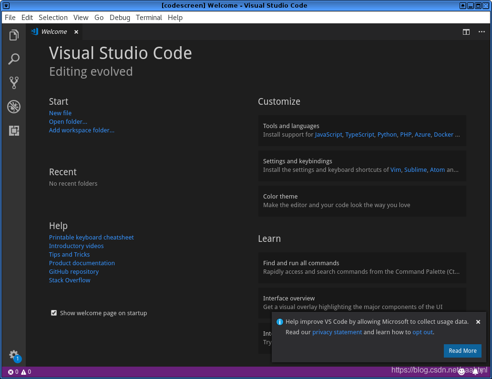Install Azure support link
This screenshot has height=379, width=492.
422,134
